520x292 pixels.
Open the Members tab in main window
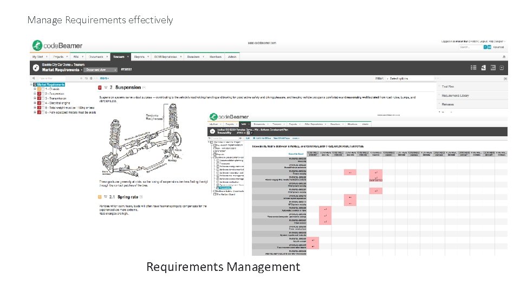pyautogui.click(x=215, y=57)
